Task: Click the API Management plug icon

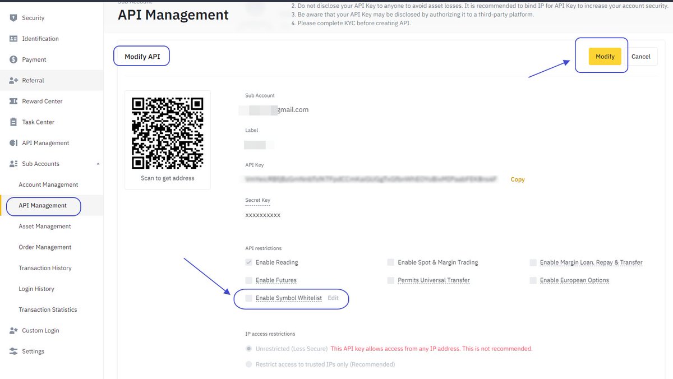Action: (x=13, y=143)
